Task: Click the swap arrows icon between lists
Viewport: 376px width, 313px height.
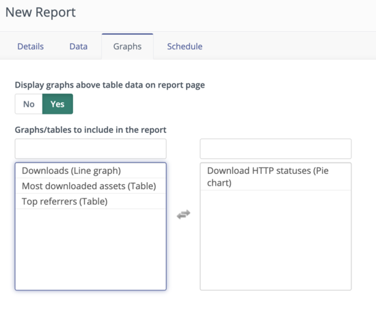Action: point(183,214)
